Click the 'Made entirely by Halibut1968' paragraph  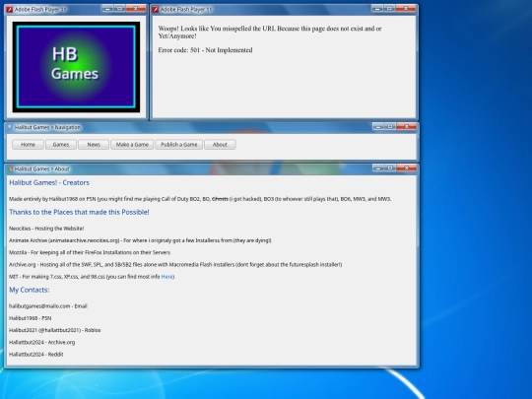tap(200, 199)
